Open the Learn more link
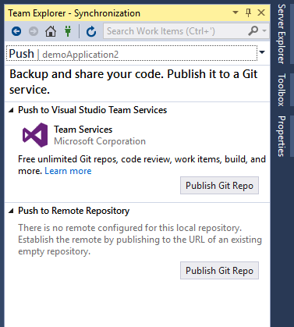Screen dimensions: 294x327 pyautogui.click(x=68, y=171)
